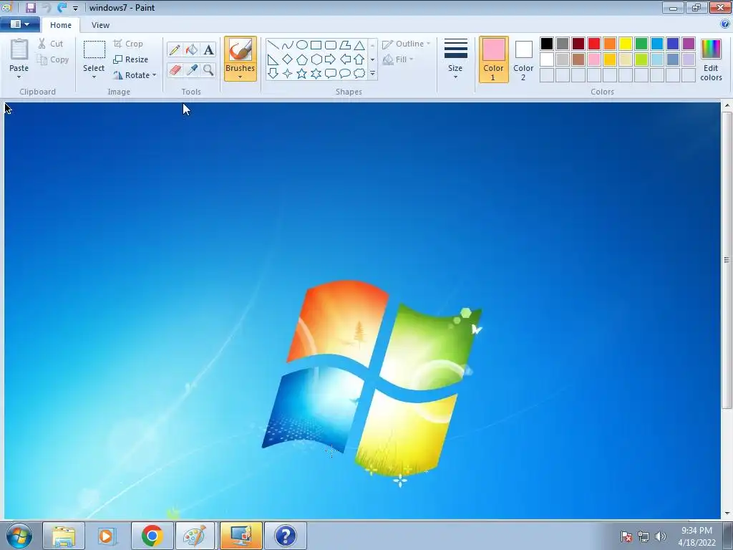Open the Select dropdown arrow
This screenshot has width=733, height=550.
[94, 77]
